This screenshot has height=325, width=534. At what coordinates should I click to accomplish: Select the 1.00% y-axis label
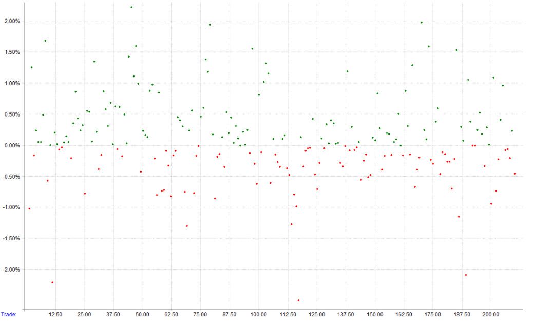tap(12, 83)
